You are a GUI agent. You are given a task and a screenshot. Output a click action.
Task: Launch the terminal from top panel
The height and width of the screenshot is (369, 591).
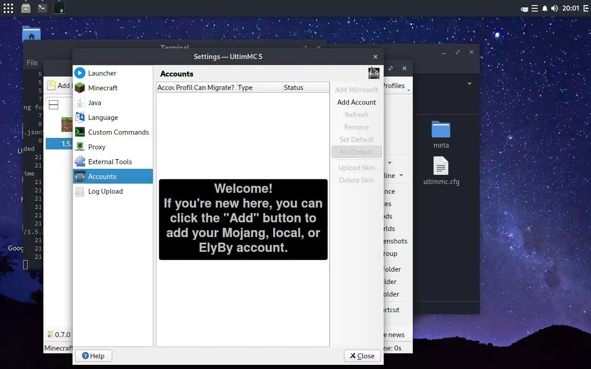pos(42,8)
